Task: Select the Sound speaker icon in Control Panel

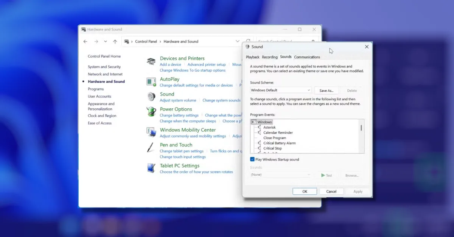Action: [x=151, y=96]
